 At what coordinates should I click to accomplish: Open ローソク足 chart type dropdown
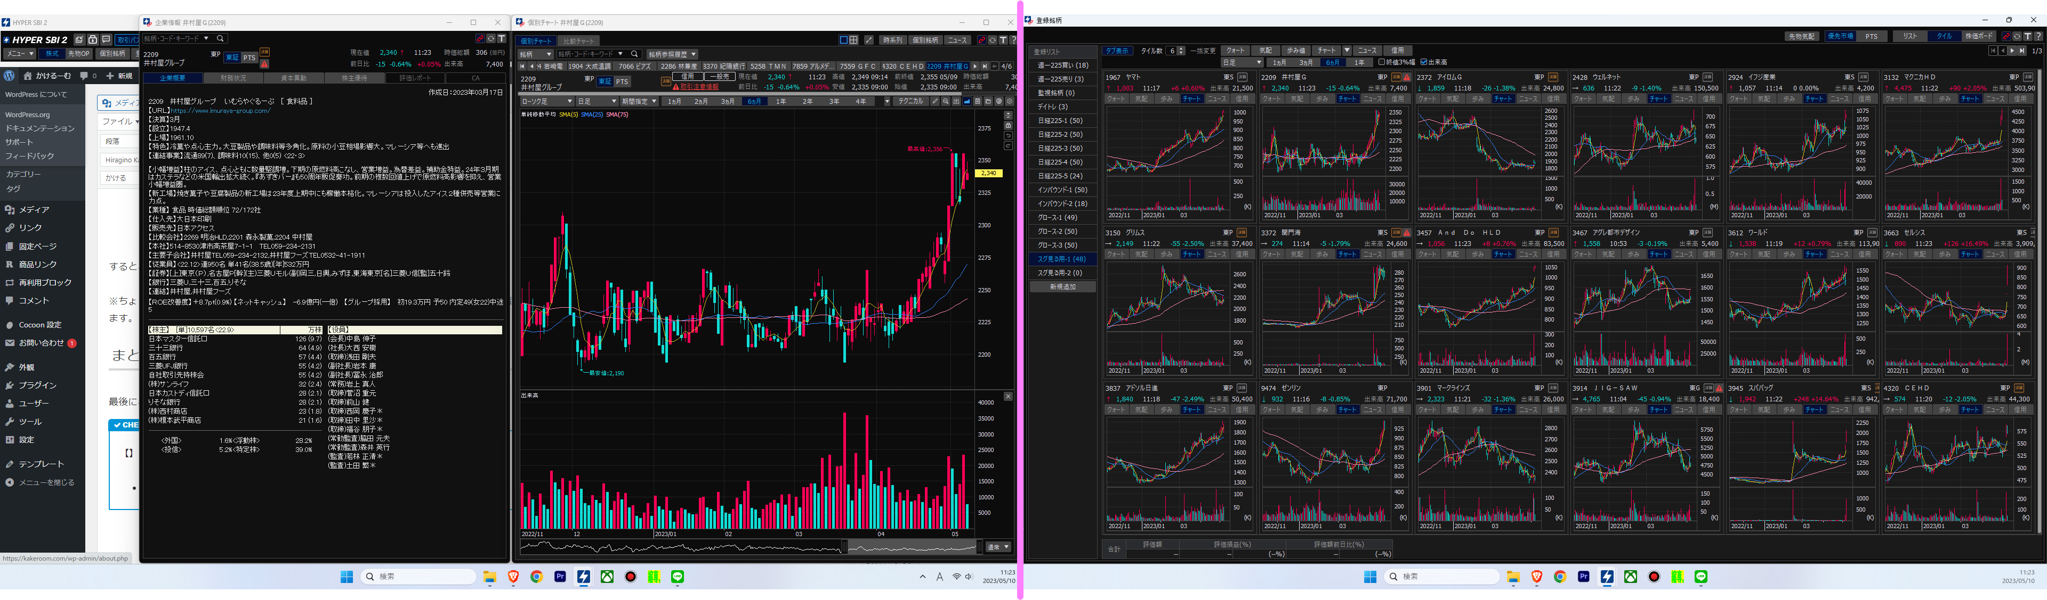coord(547,102)
